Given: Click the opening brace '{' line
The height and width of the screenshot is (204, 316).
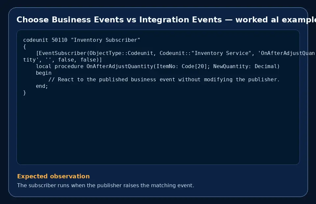Looking at the screenshot, I should click(25, 47).
